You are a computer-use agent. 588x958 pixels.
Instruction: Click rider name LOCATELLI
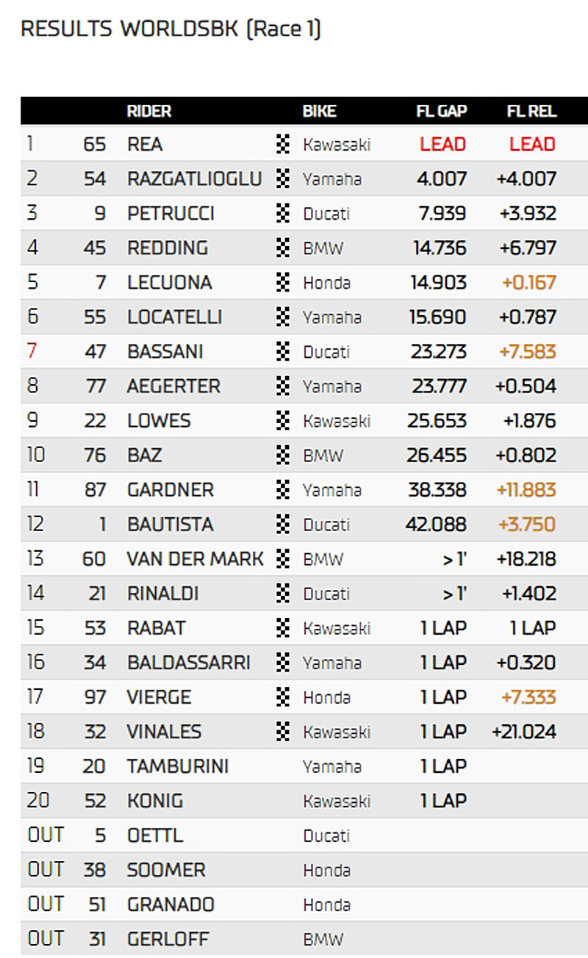[175, 317]
